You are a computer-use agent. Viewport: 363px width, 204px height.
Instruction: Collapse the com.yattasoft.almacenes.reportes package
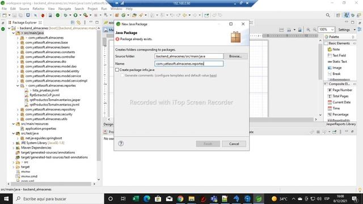pyautogui.click(x=18, y=86)
